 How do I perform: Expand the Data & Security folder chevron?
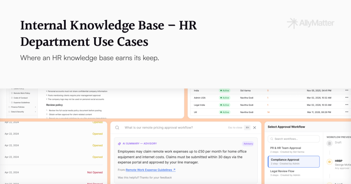click(35, 111)
